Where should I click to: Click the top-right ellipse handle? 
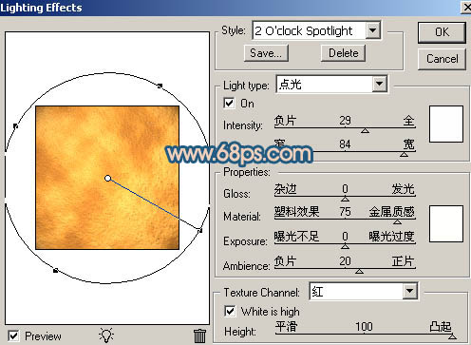[x=160, y=86]
